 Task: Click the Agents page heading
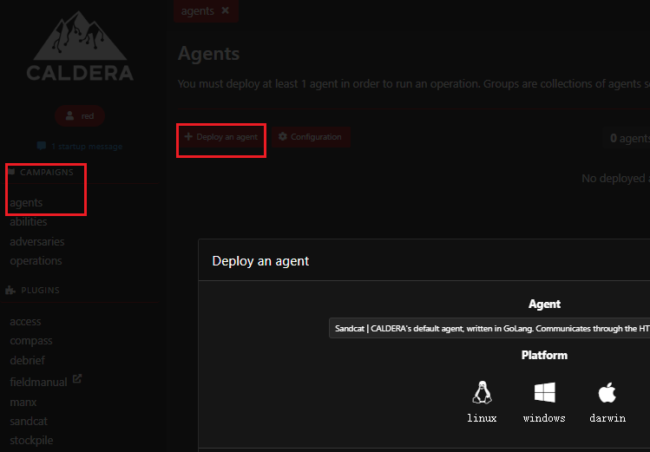point(208,54)
